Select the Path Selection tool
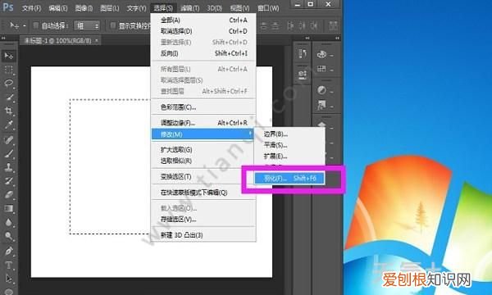The image size is (492, 295). pos(9,279)
